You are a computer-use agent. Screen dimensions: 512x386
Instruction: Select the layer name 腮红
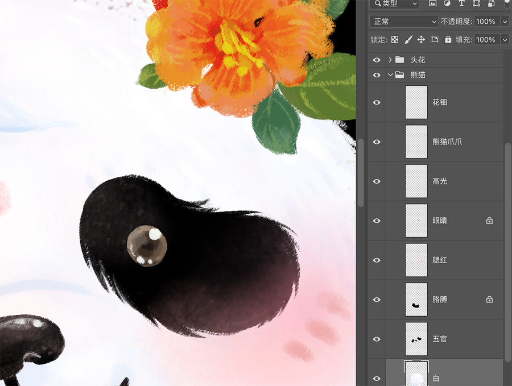click(x=440, y=260)
